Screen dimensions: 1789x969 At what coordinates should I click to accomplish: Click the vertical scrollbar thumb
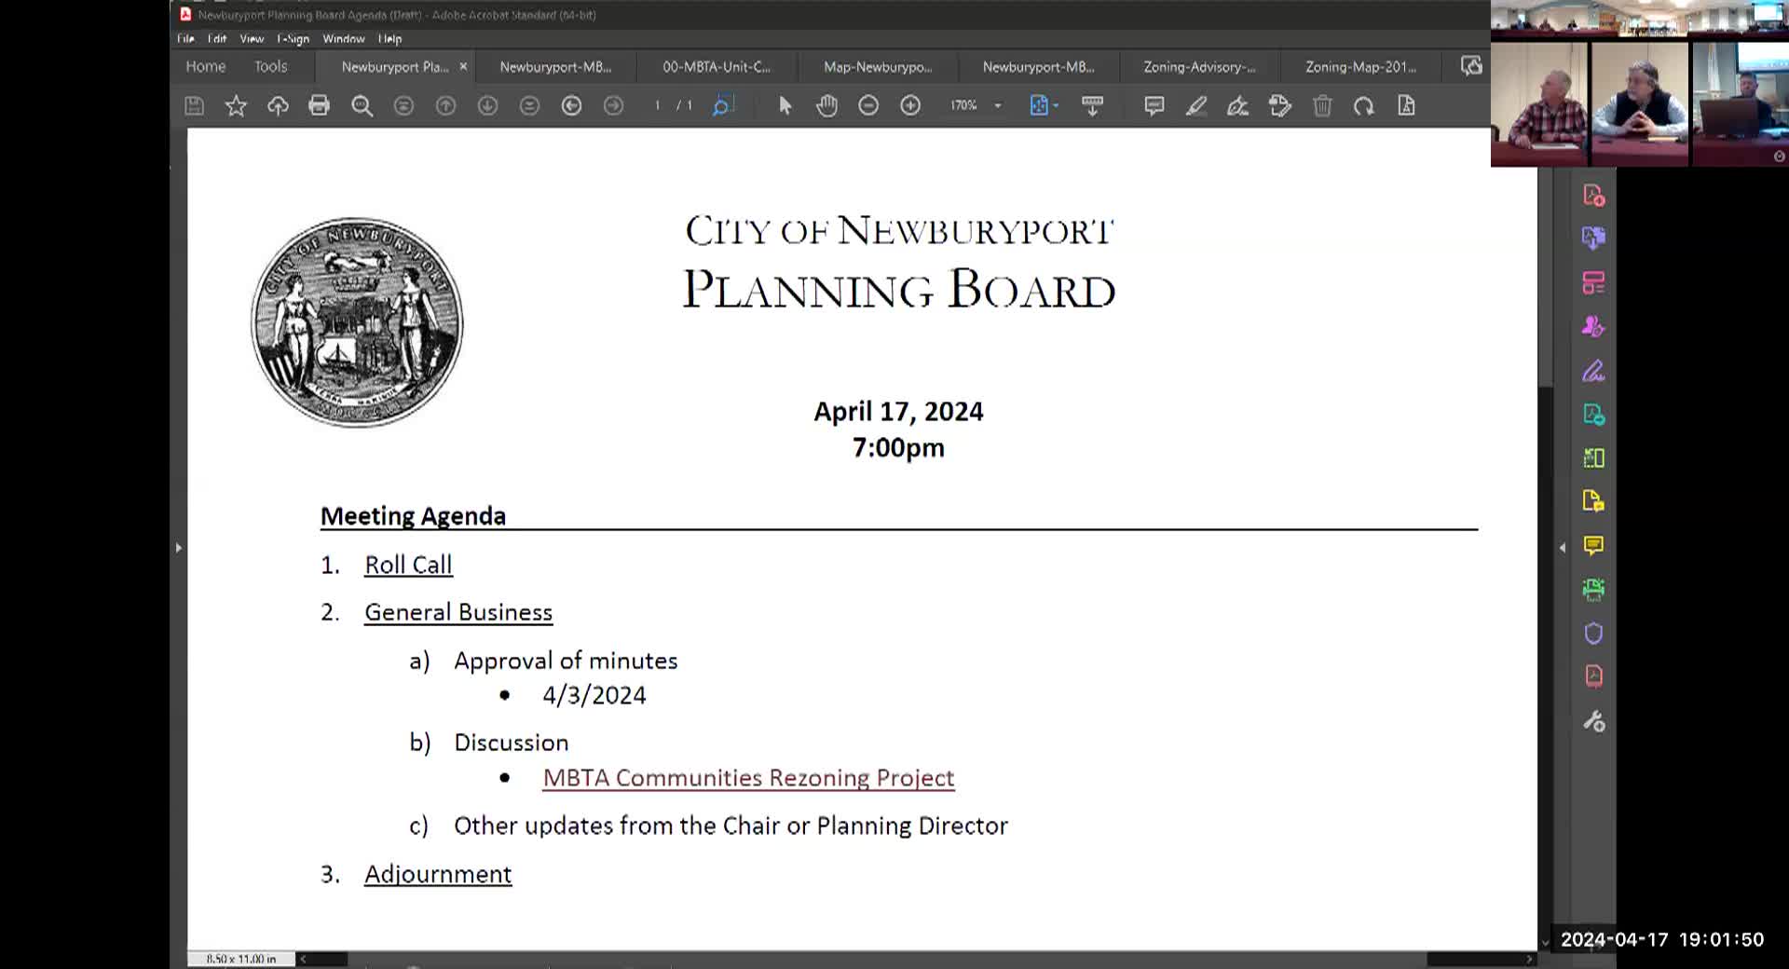tap(1546, 276)
